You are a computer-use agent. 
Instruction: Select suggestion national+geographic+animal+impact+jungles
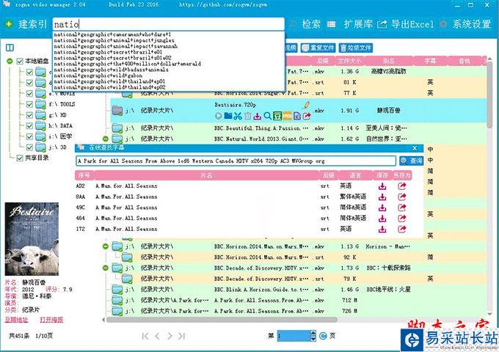(x=114, y=40)
